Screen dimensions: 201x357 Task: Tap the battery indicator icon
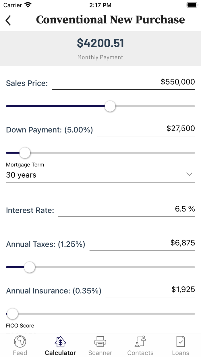click(x=192, y=5)
